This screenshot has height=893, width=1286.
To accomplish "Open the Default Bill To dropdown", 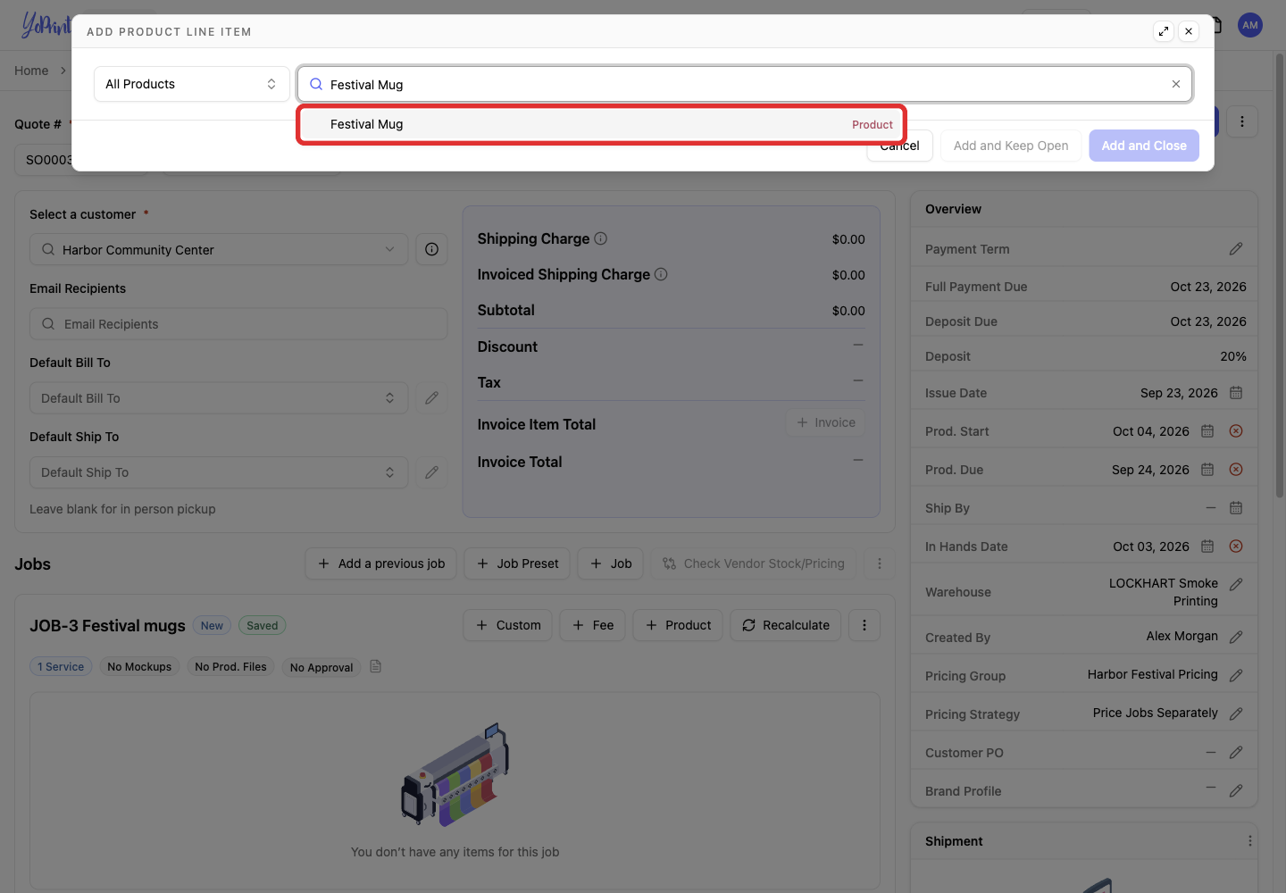I will point(219,398).
